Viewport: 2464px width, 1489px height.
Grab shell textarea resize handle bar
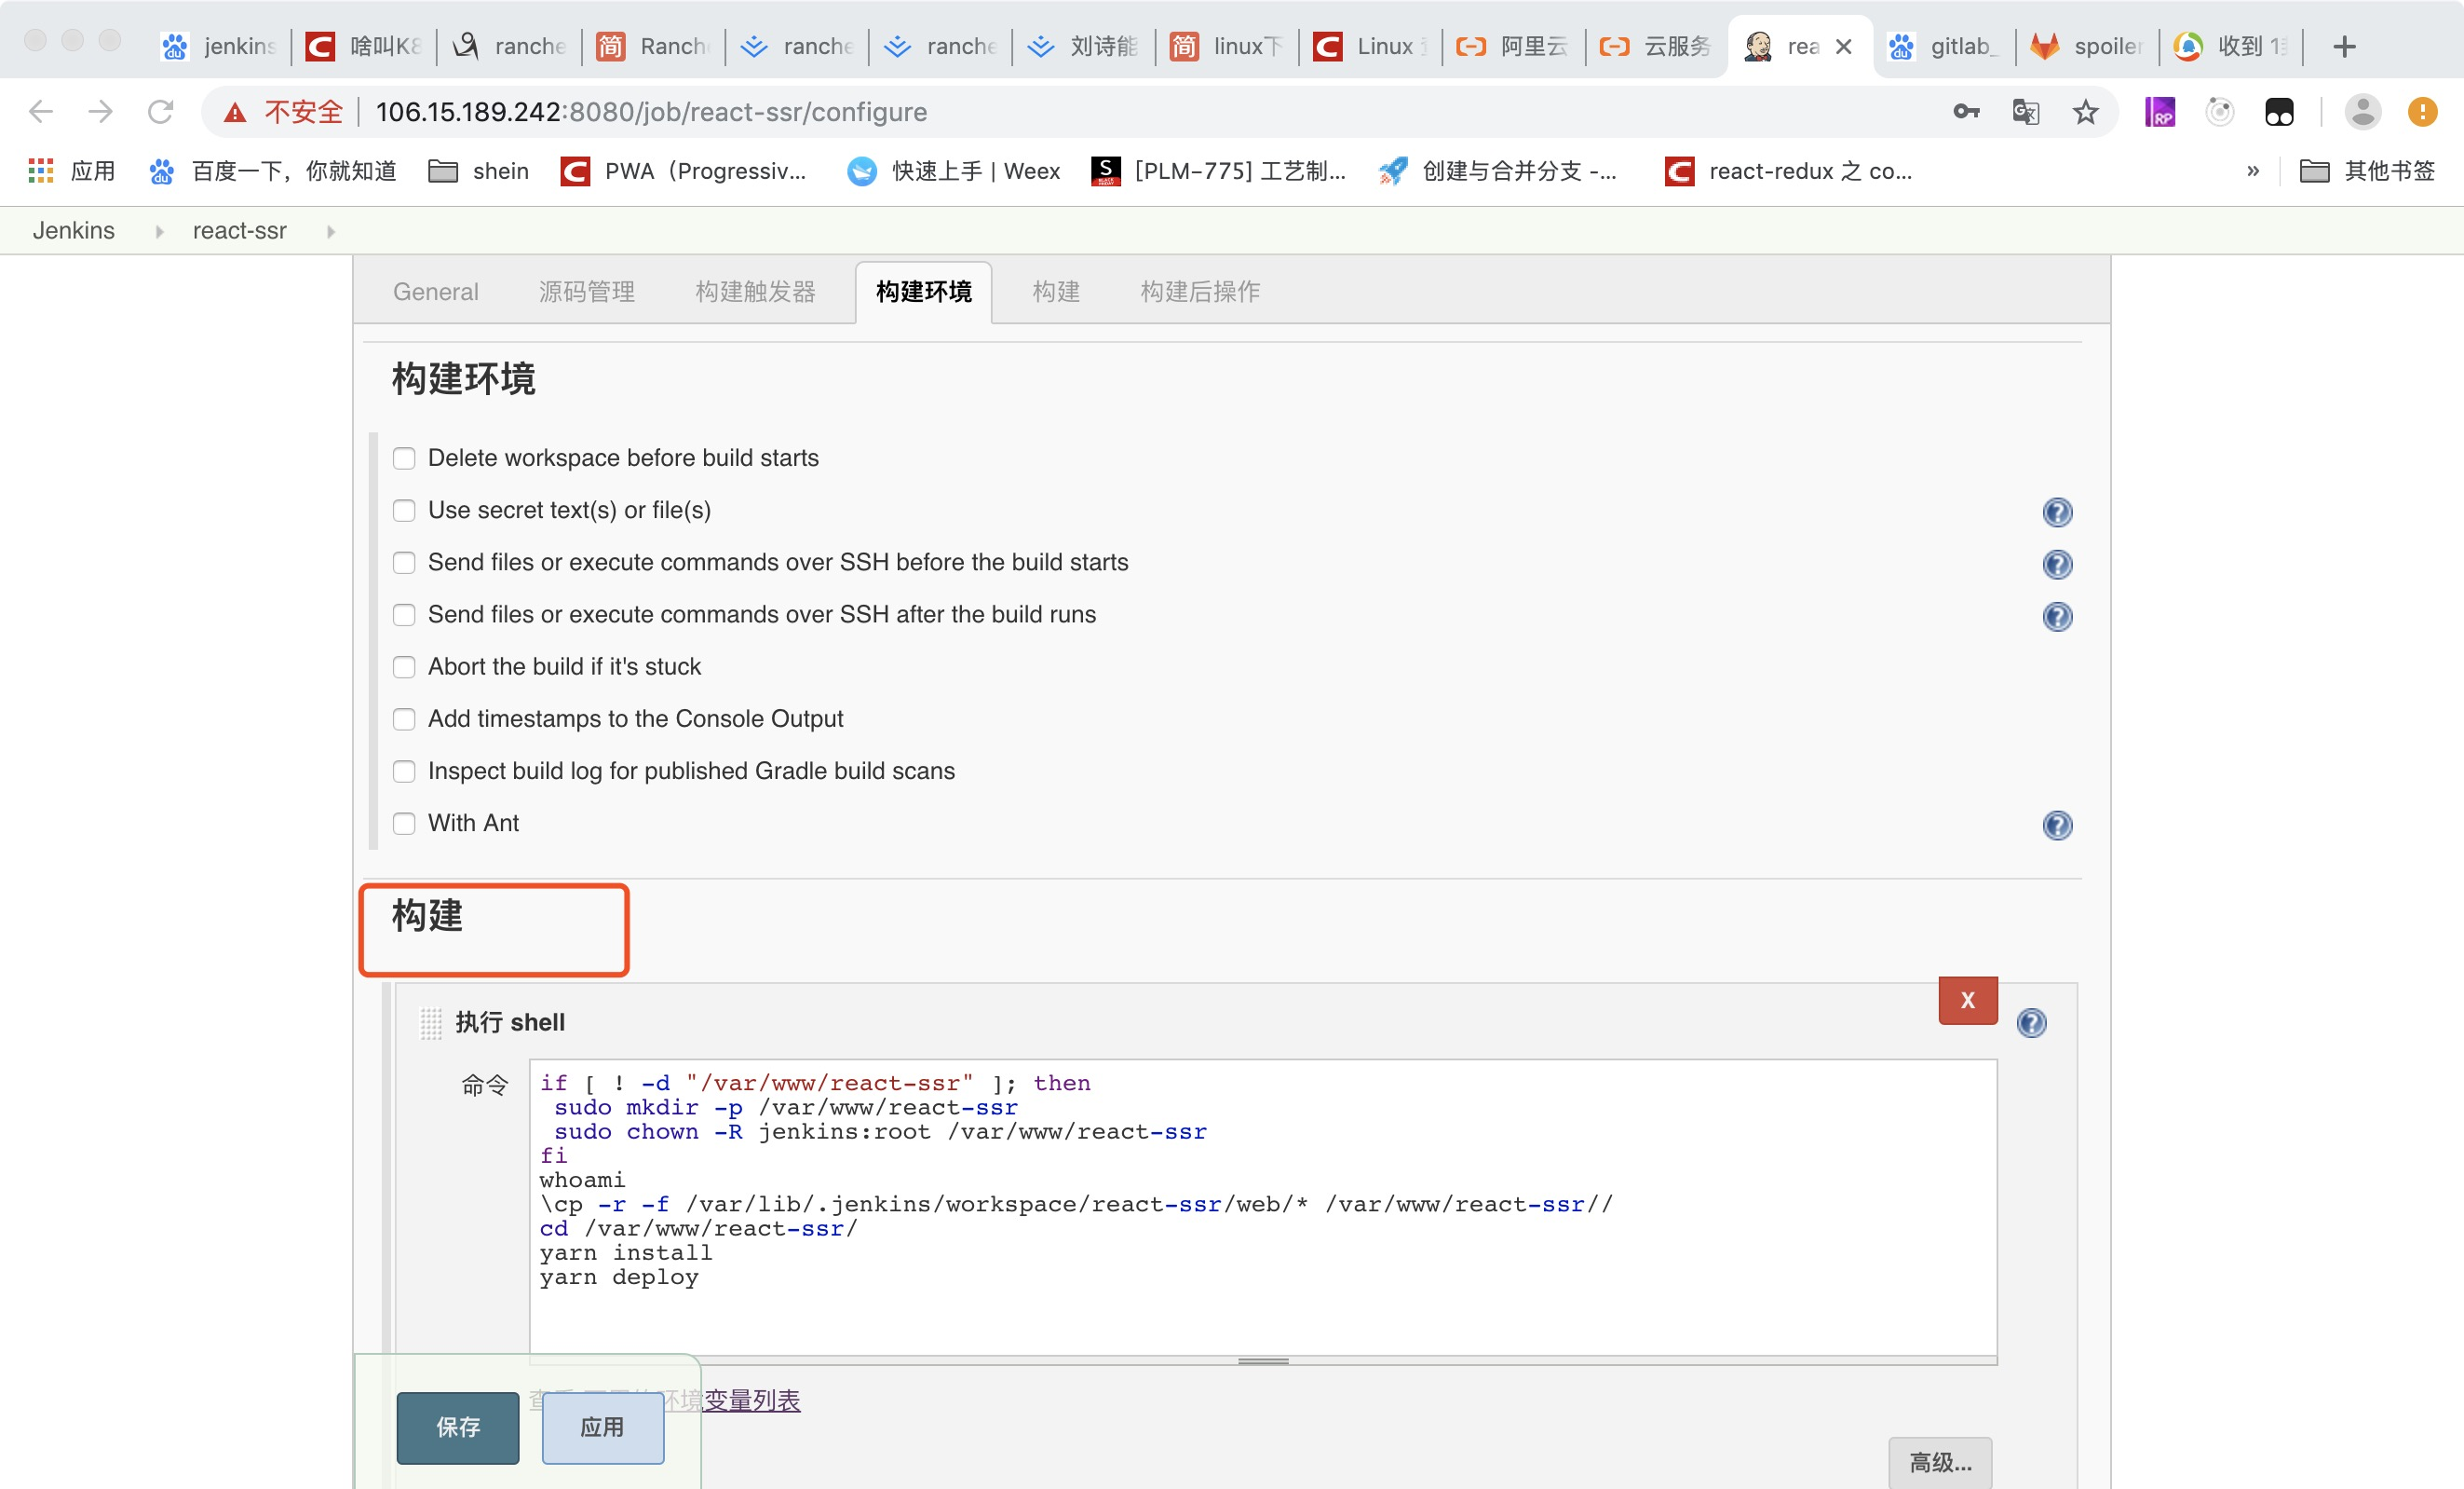[1262, 1361]
